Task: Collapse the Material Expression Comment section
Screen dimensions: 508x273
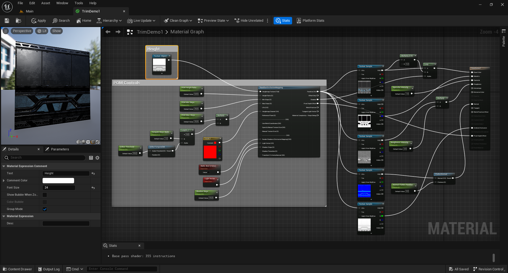Action: point(4,166)
